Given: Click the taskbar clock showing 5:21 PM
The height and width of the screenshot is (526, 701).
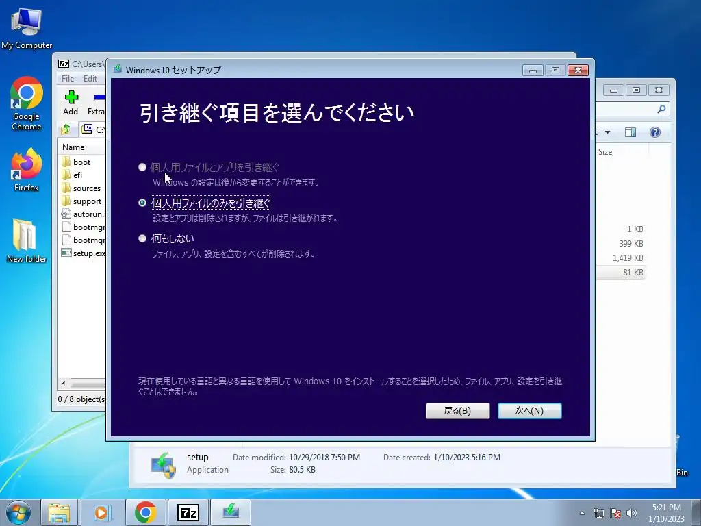Looking at the screenshot, I should (666, 512).
